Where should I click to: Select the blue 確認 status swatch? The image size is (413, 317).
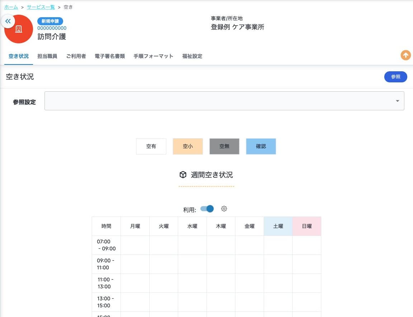[x=261, y=147]
